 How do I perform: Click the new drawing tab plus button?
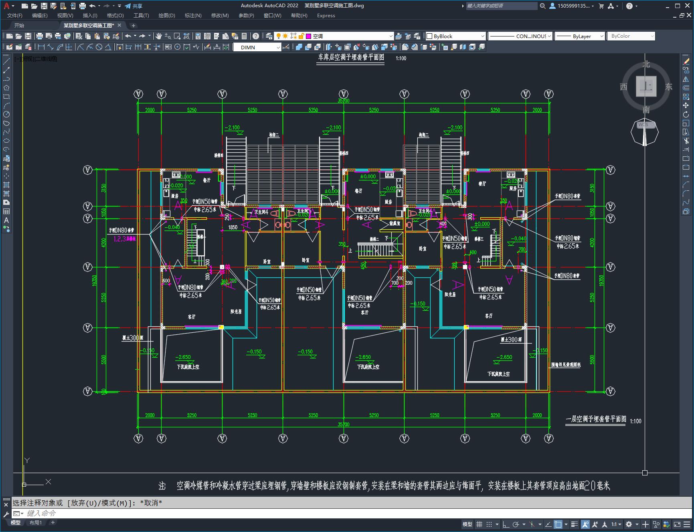[x=134, y=25]
